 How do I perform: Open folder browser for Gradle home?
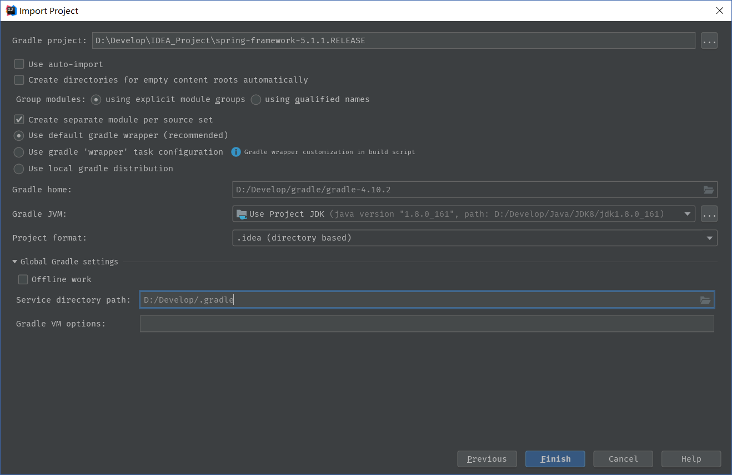pos(708,190)
